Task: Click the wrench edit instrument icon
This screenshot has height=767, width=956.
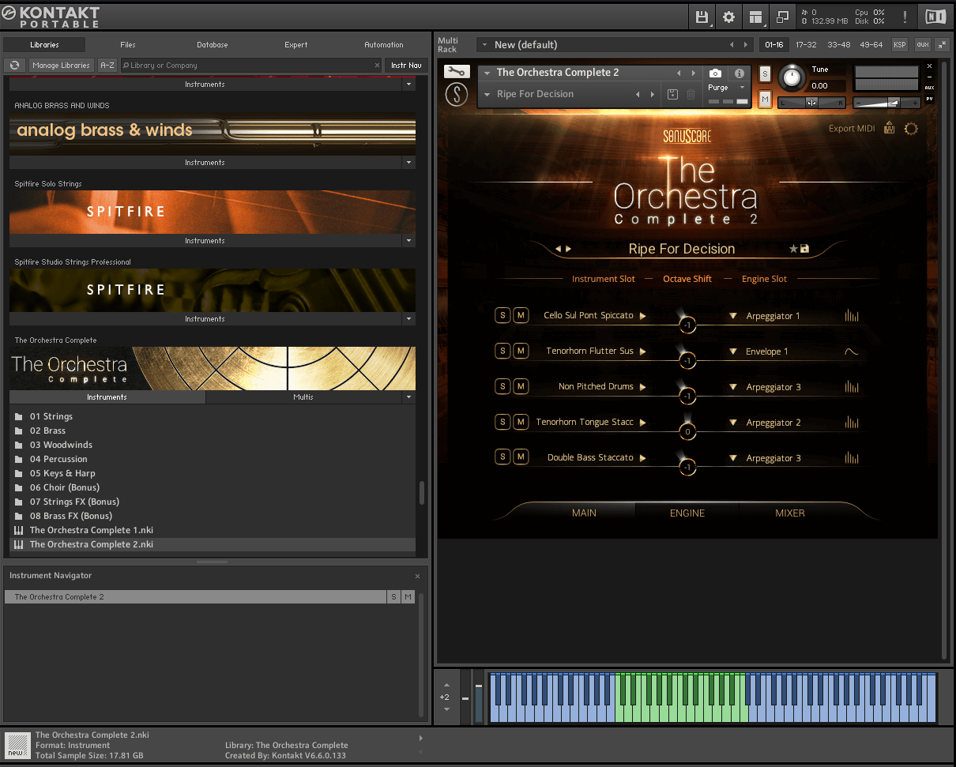Action: [456, 72]
